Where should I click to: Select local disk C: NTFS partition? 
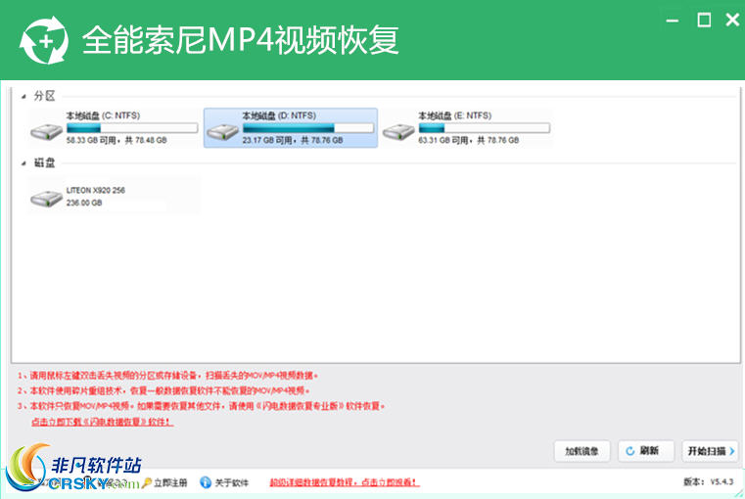[115, 128]
